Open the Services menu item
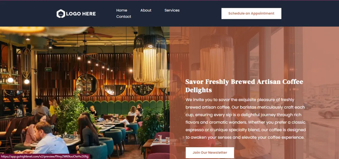This screenshot has width=339, height=159. tap(172, 10)
